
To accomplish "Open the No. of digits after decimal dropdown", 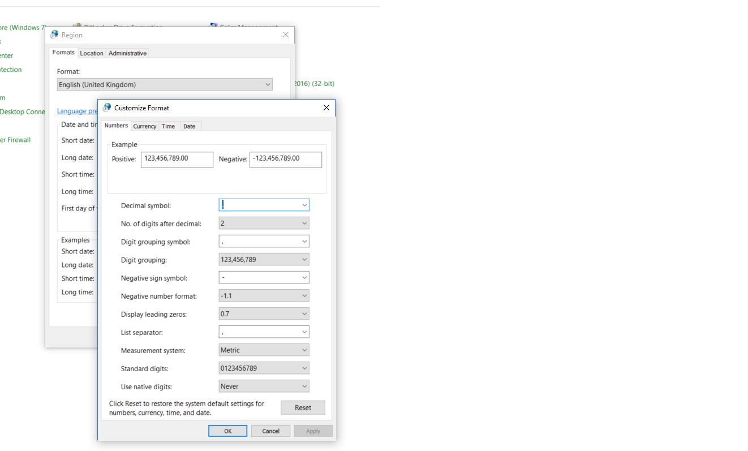I will 304,223.
